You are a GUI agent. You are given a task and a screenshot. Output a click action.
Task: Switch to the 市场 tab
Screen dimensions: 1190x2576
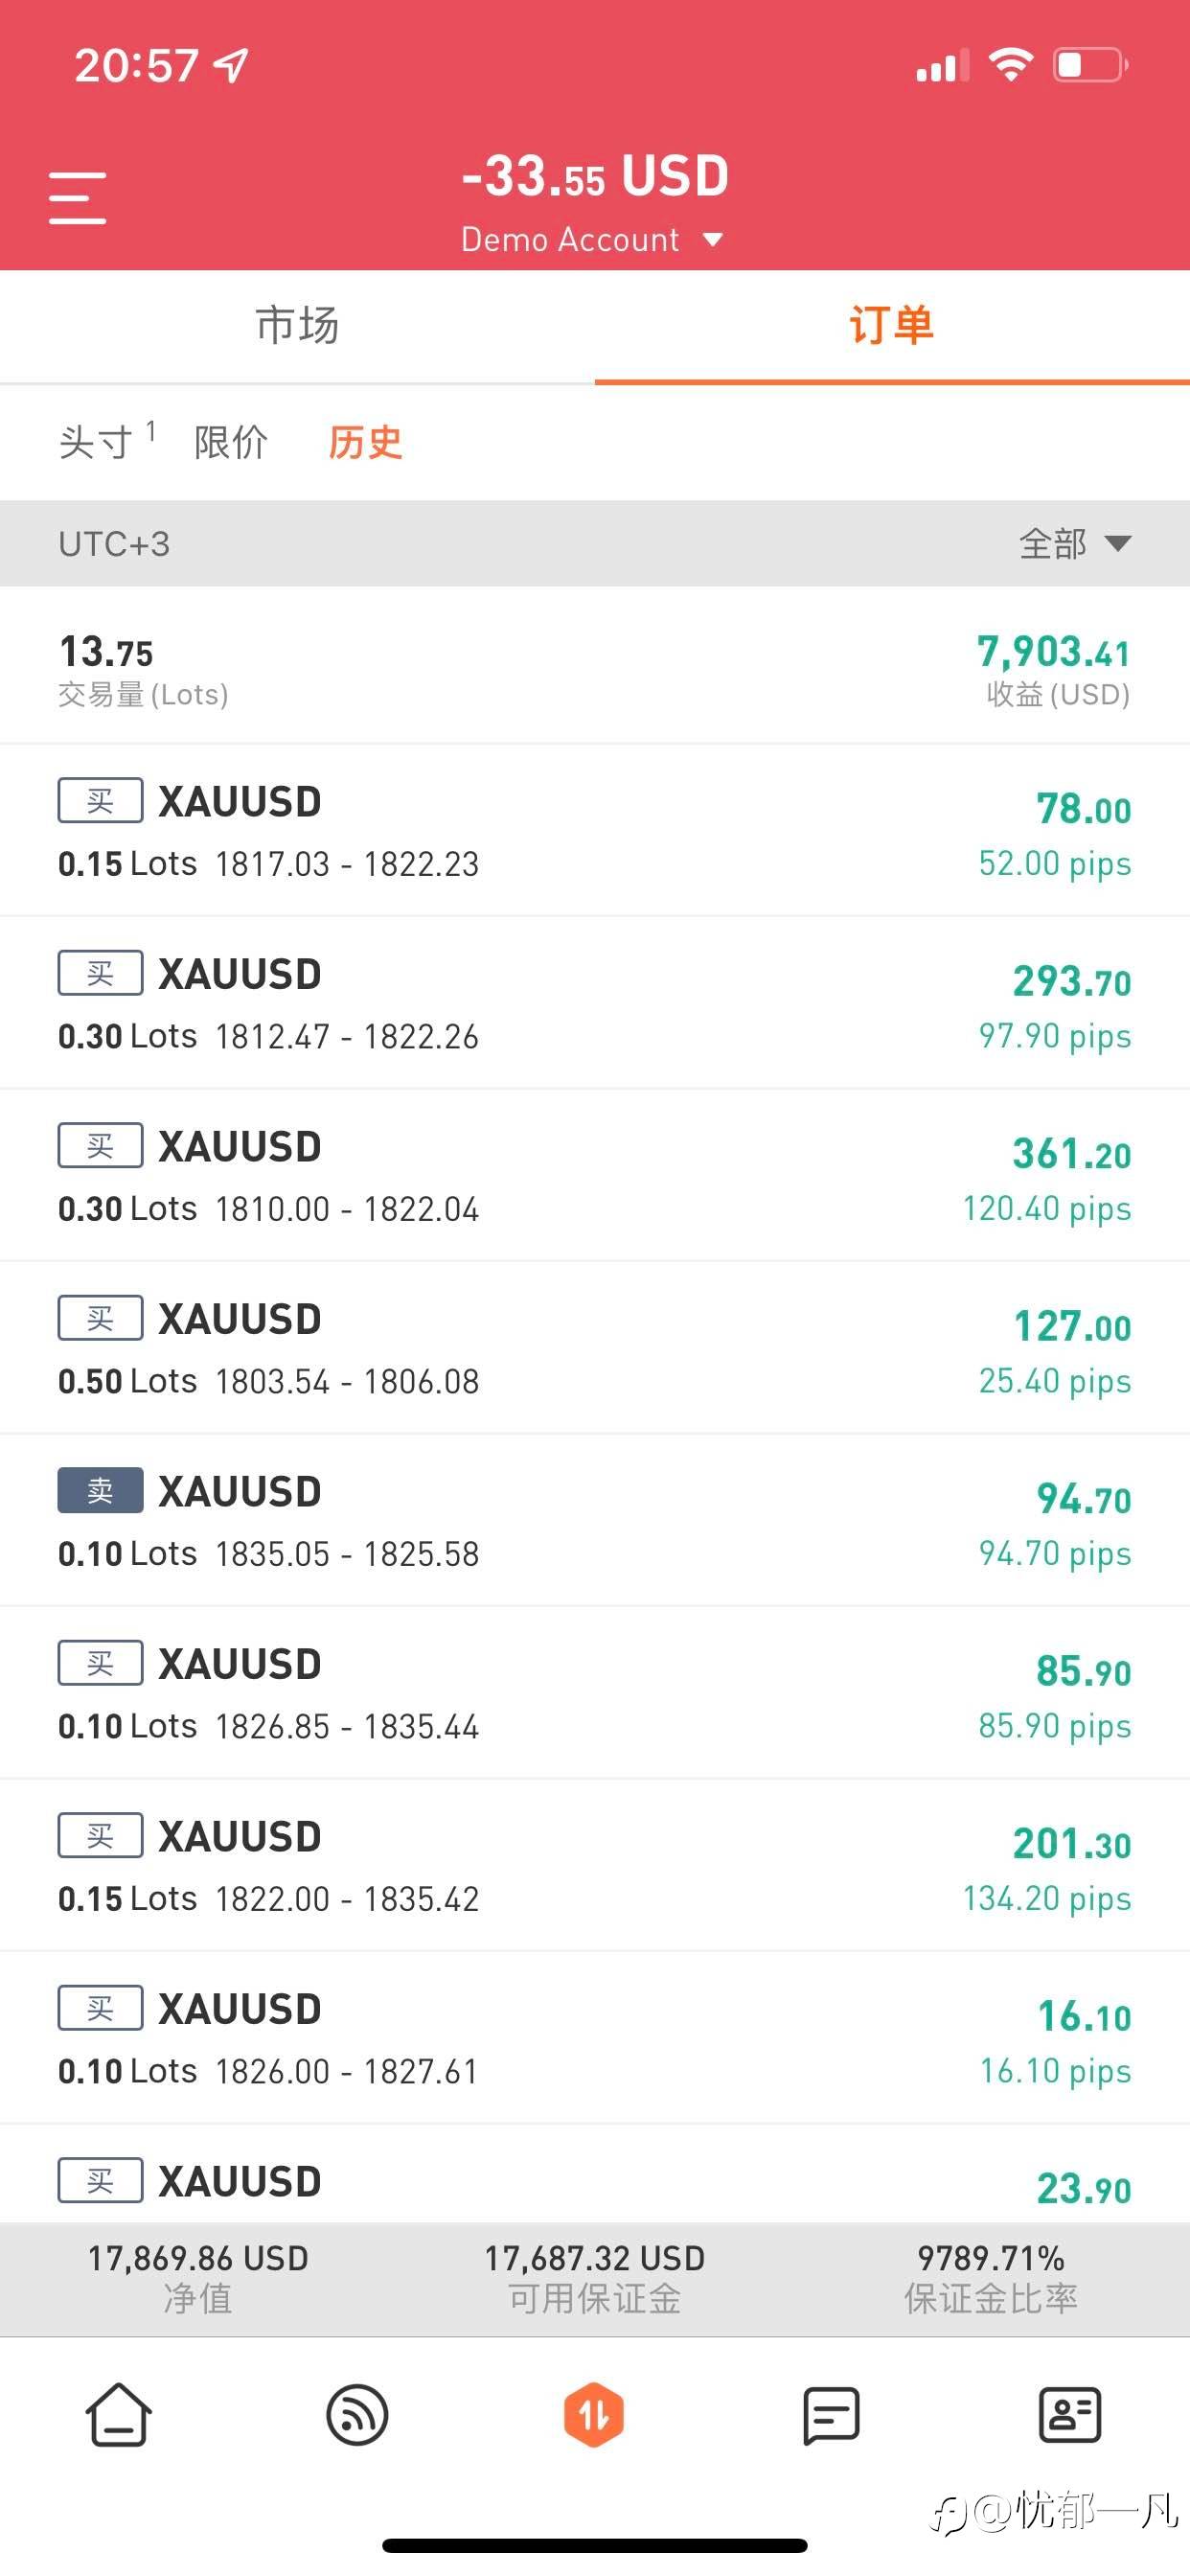(297, 326)
